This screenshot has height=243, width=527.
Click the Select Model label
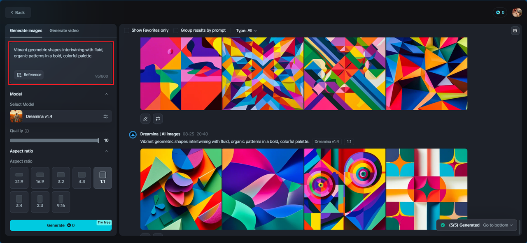click(22, 104)
